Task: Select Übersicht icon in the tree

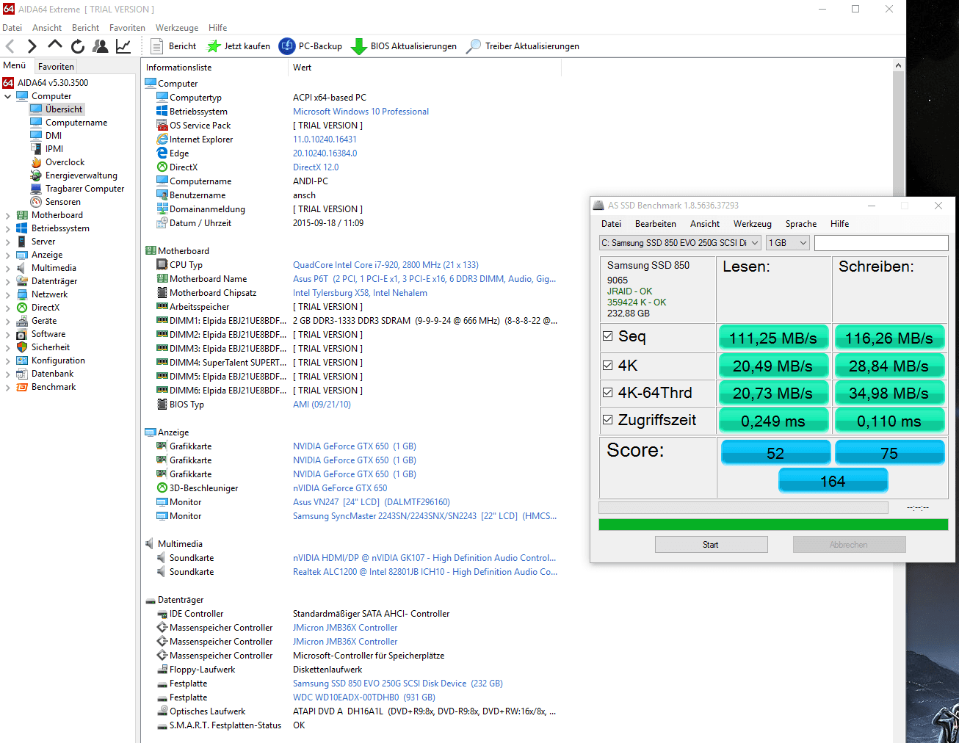Action: click(36, 109)
